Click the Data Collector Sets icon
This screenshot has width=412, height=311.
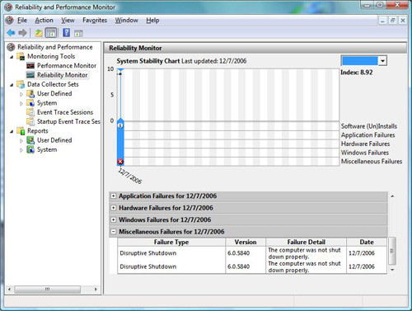pyautogui.click(x=21, y=84)
